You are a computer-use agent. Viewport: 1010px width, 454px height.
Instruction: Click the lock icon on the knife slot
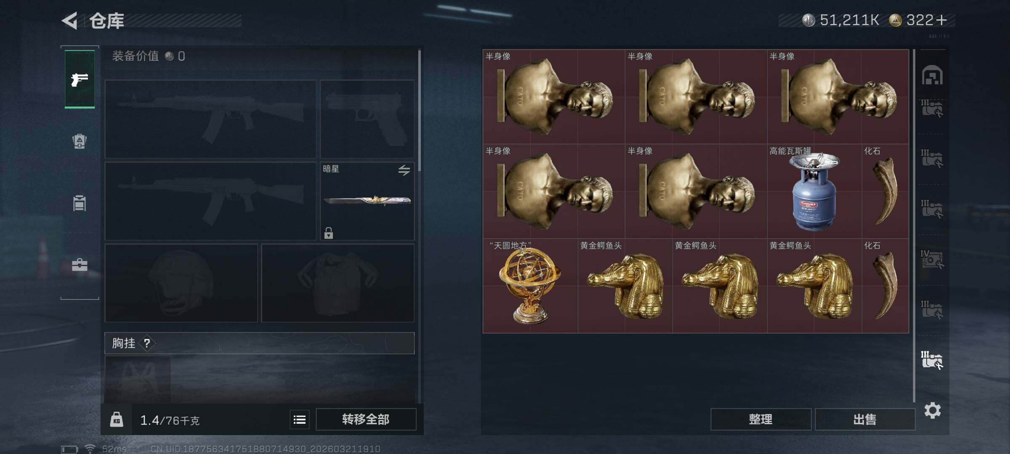tap(329, 232)
